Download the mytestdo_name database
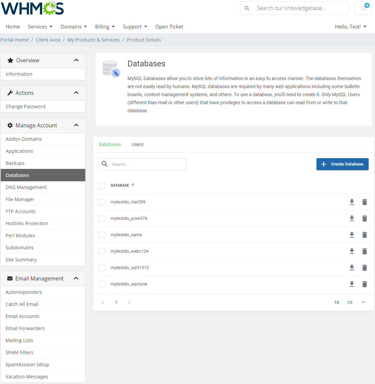Image resolution: width=375 pixels, height=384 pixels. 352,235
